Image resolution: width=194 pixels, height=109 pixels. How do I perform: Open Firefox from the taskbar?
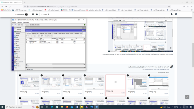(x=67, y=107)
